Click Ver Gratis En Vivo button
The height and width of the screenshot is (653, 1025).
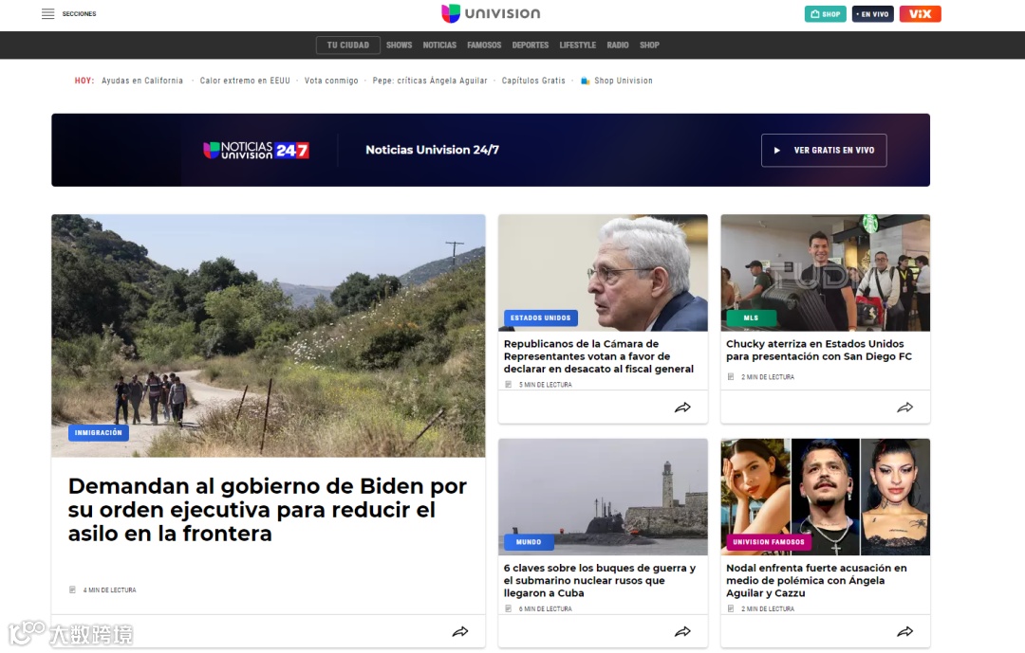[824, 150]
